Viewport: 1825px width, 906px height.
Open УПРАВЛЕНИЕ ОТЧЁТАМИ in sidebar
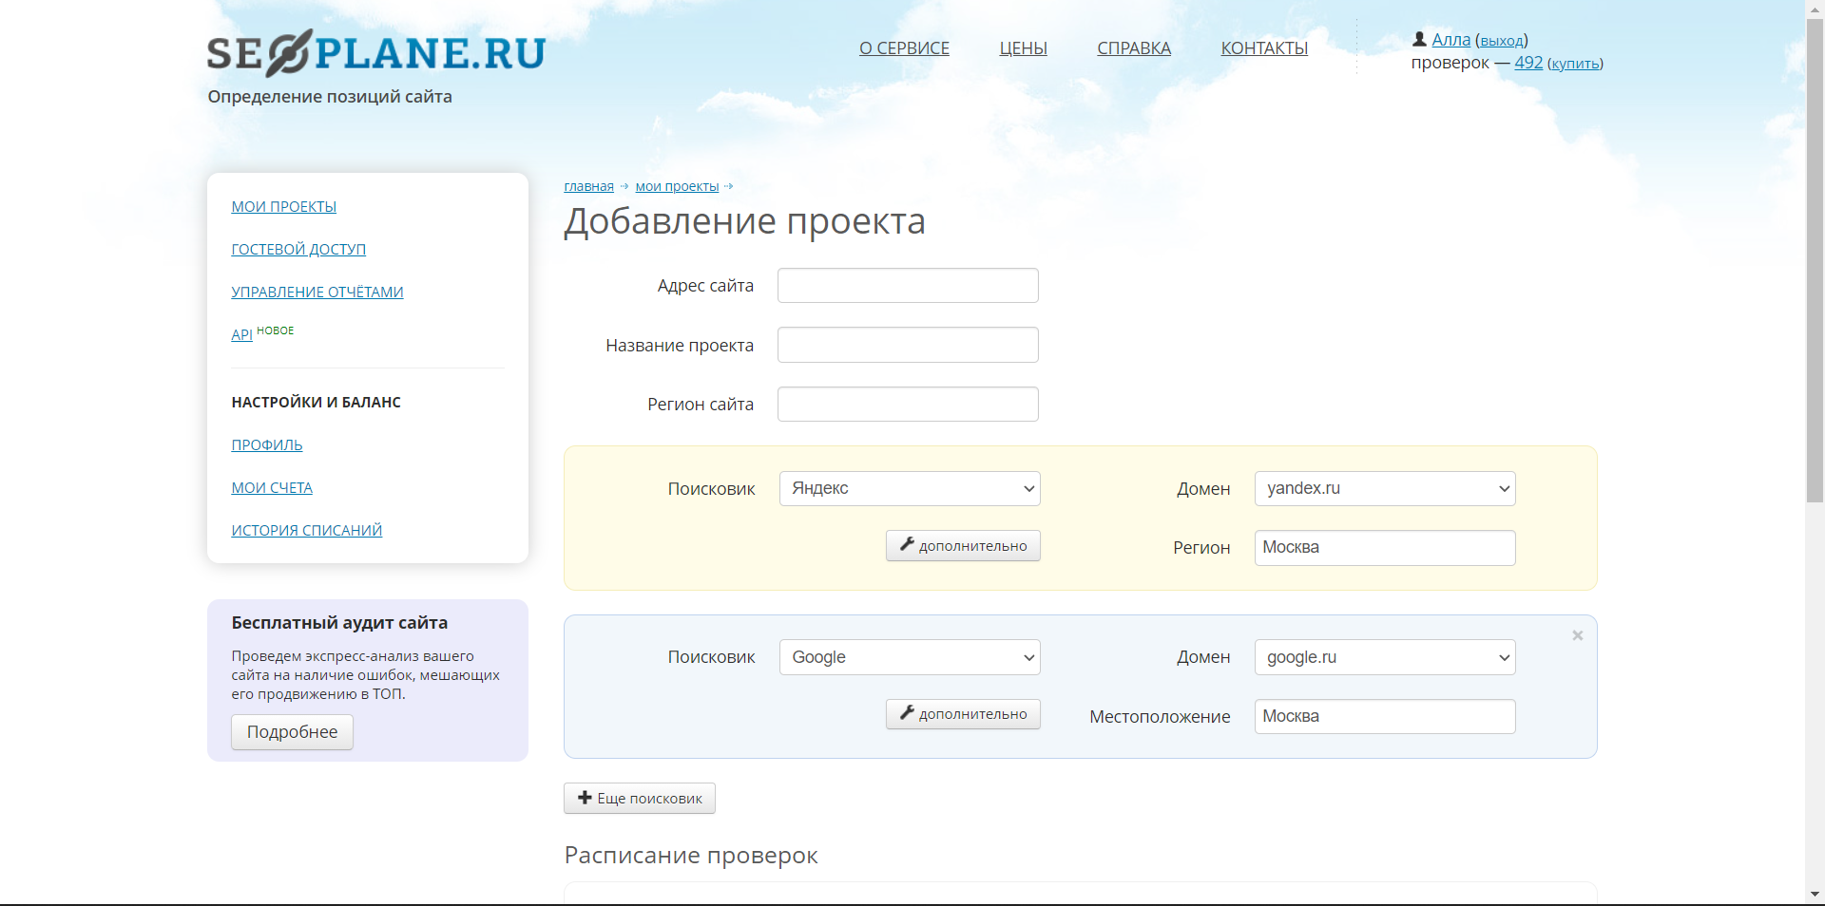(317, 293)
